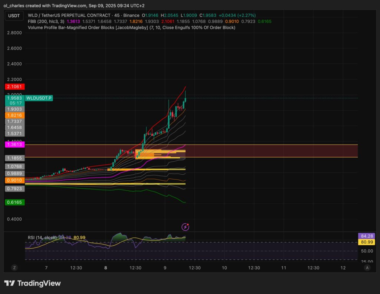Image resolution: width=380 pixels, height=294 pixels.
Task: Open the FBB (200, hlc3, 3) indicator legend
Action: [46, 22]
